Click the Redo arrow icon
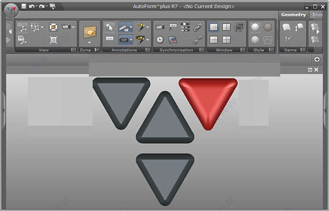This screenshot has height=211, width=329. click(x=42, y=7)
